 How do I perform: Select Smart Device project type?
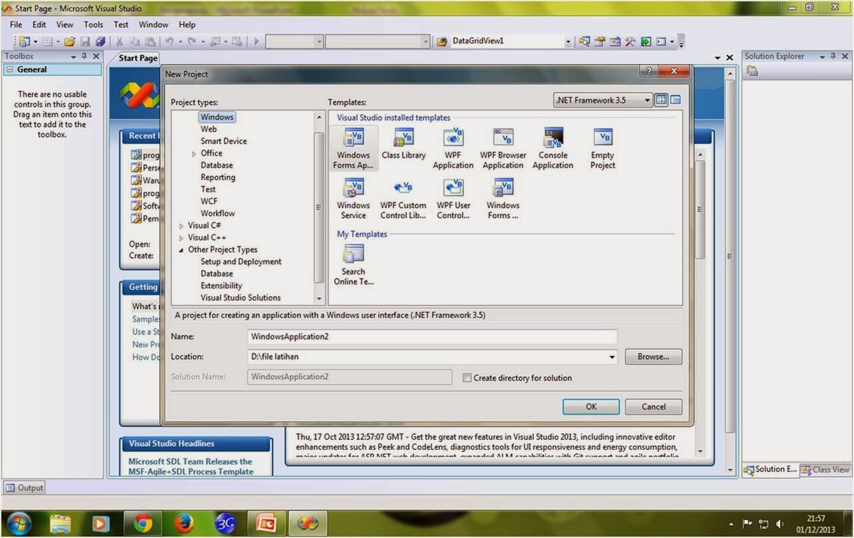[223, 141]
